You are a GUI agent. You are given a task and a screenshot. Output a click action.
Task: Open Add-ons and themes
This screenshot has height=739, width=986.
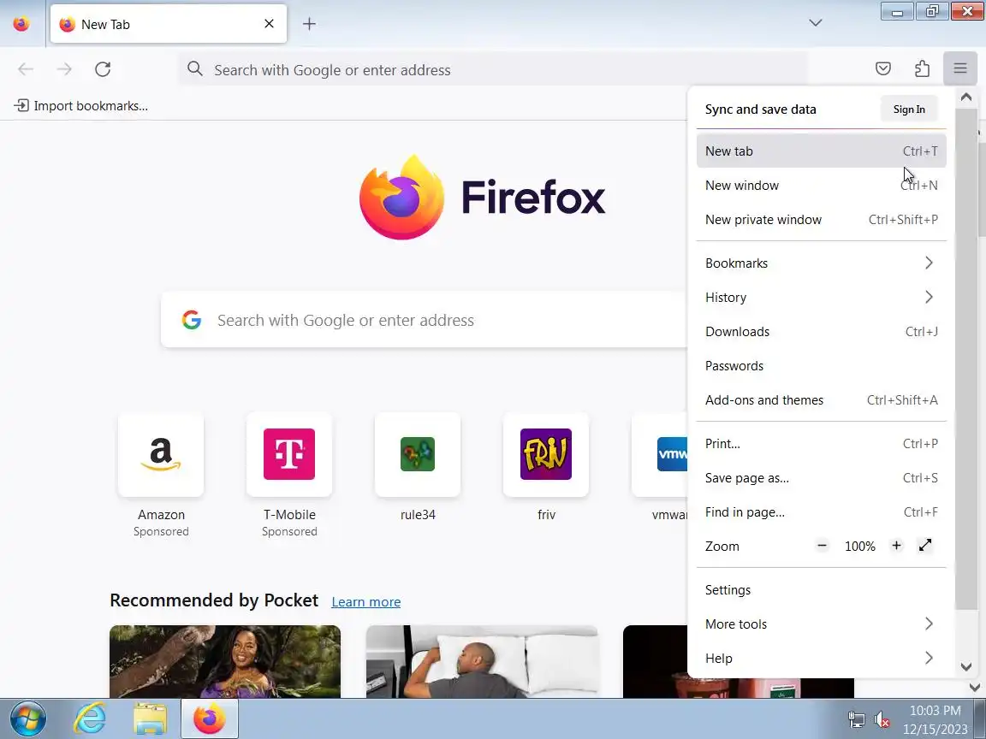click(822, 399)
